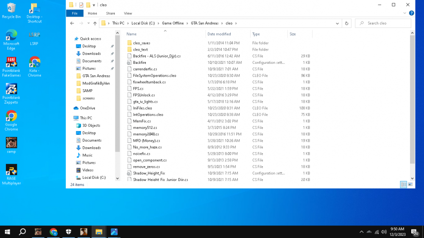Go back using the back arrow
This screenshot has width=424, height=238.
click(72, 23)
